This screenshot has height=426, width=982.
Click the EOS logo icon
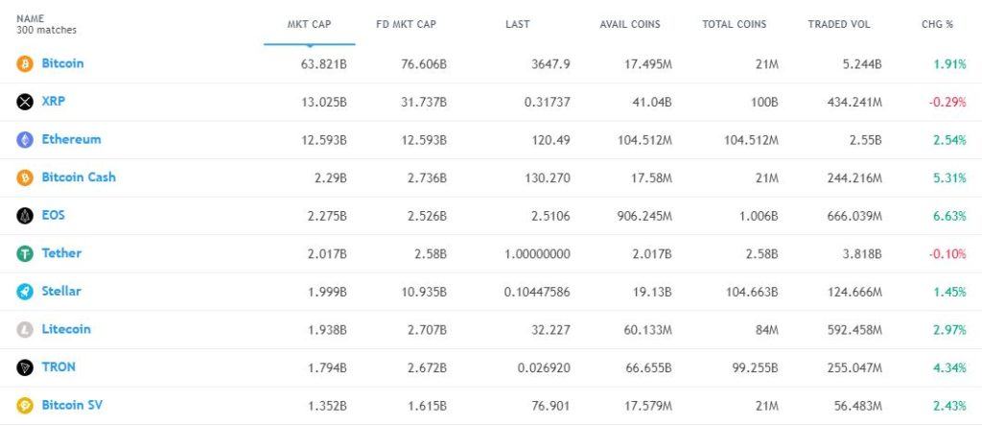pos(25,215)
